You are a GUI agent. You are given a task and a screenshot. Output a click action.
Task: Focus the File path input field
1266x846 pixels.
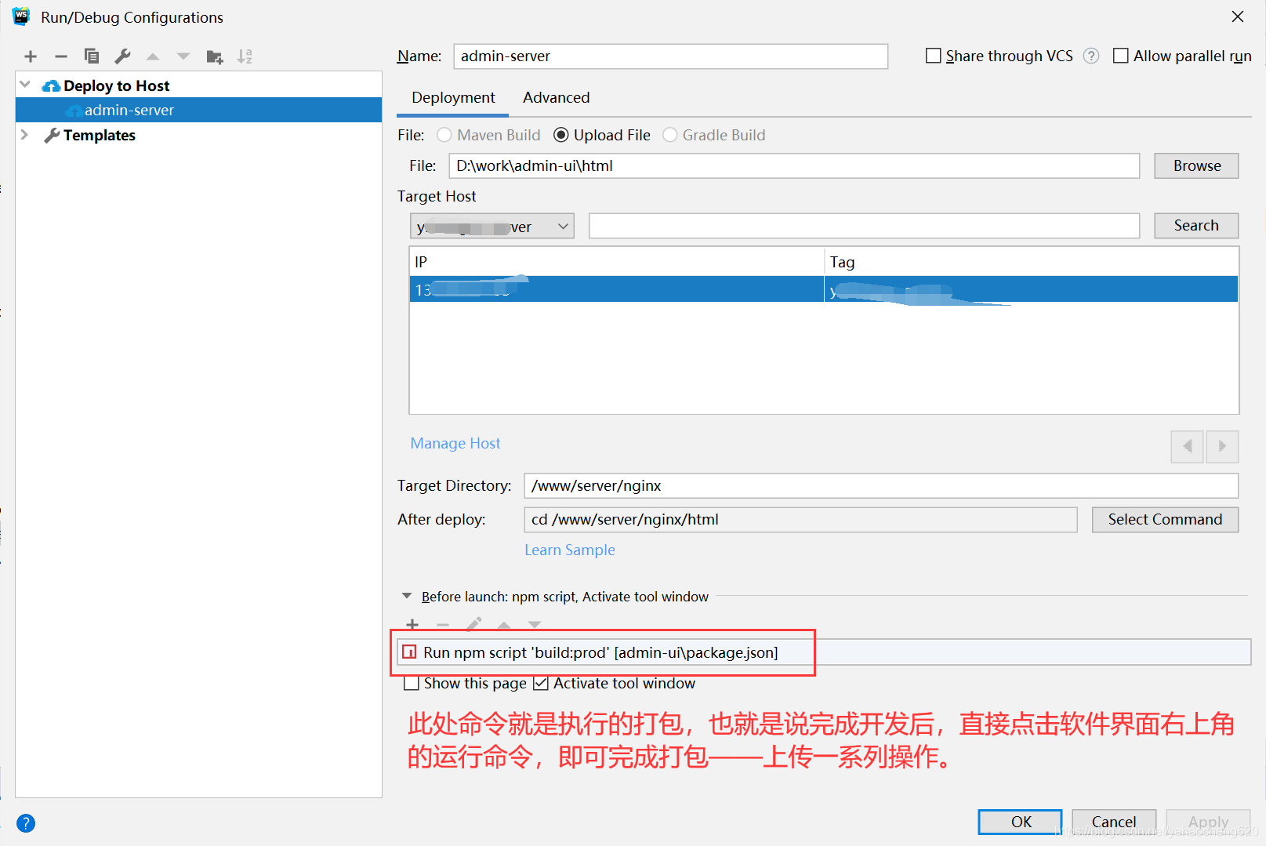(794, 165)
